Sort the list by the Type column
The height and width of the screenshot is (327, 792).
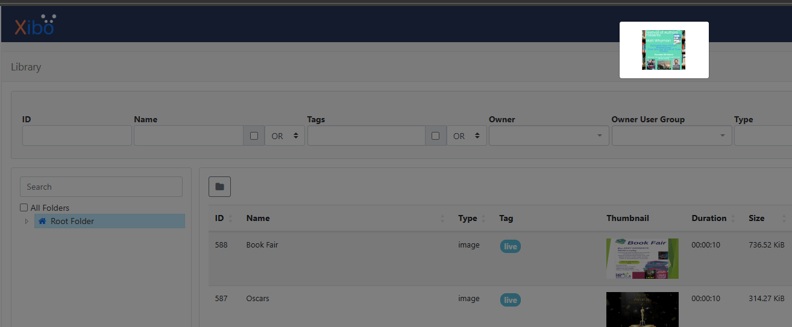click(483, 219)
